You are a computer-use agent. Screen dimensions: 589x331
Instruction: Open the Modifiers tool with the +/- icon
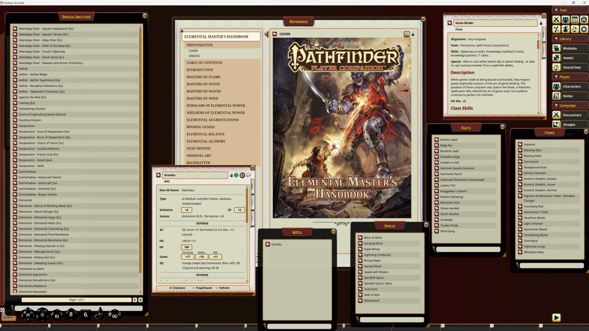coord(557,29)
